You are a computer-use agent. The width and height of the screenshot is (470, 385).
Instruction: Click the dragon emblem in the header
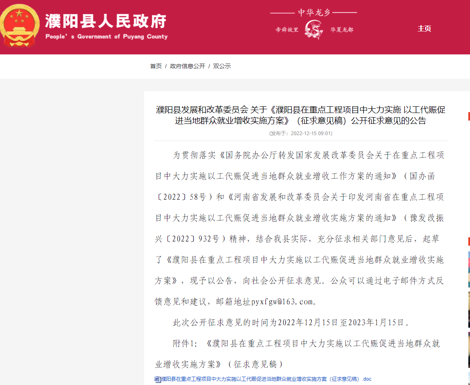[314, 30]
